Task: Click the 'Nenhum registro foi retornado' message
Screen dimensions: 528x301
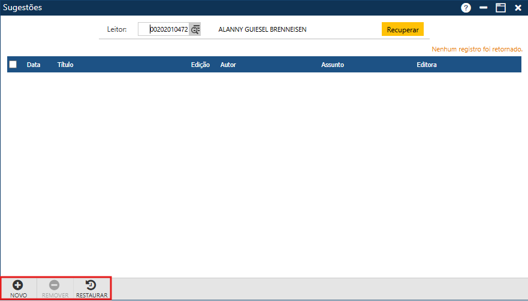Action: coord(476,49)
